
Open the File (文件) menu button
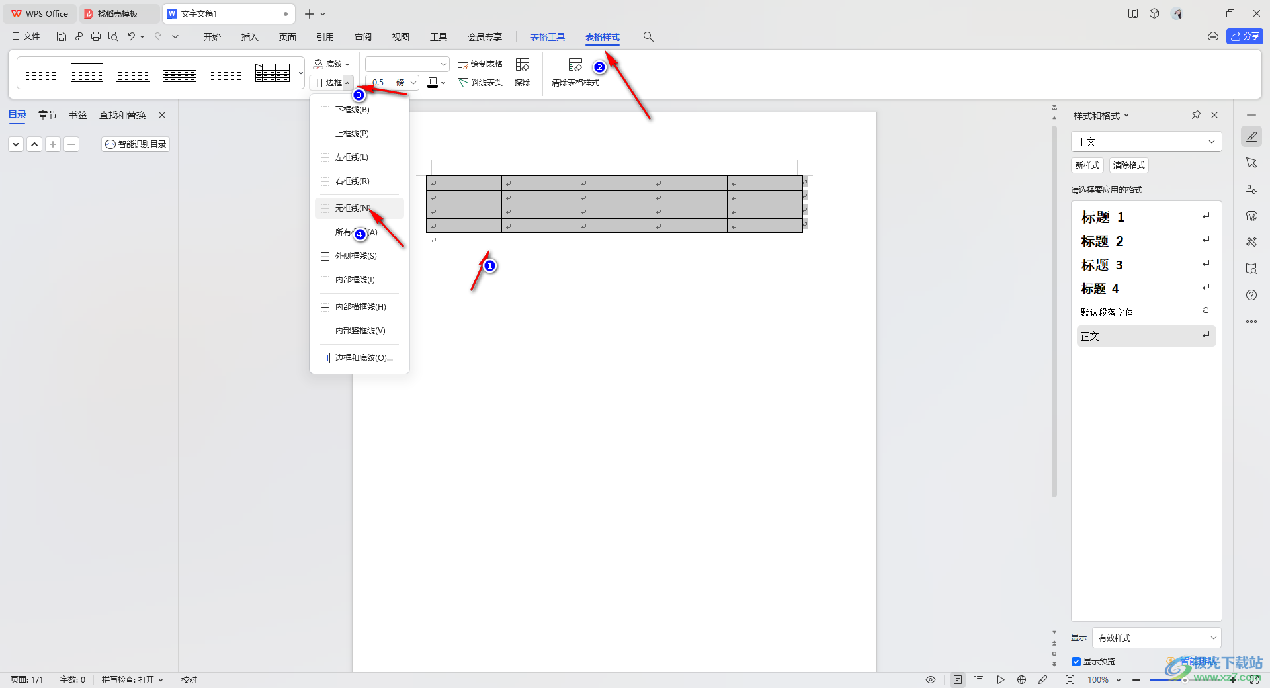pos(26,36)
